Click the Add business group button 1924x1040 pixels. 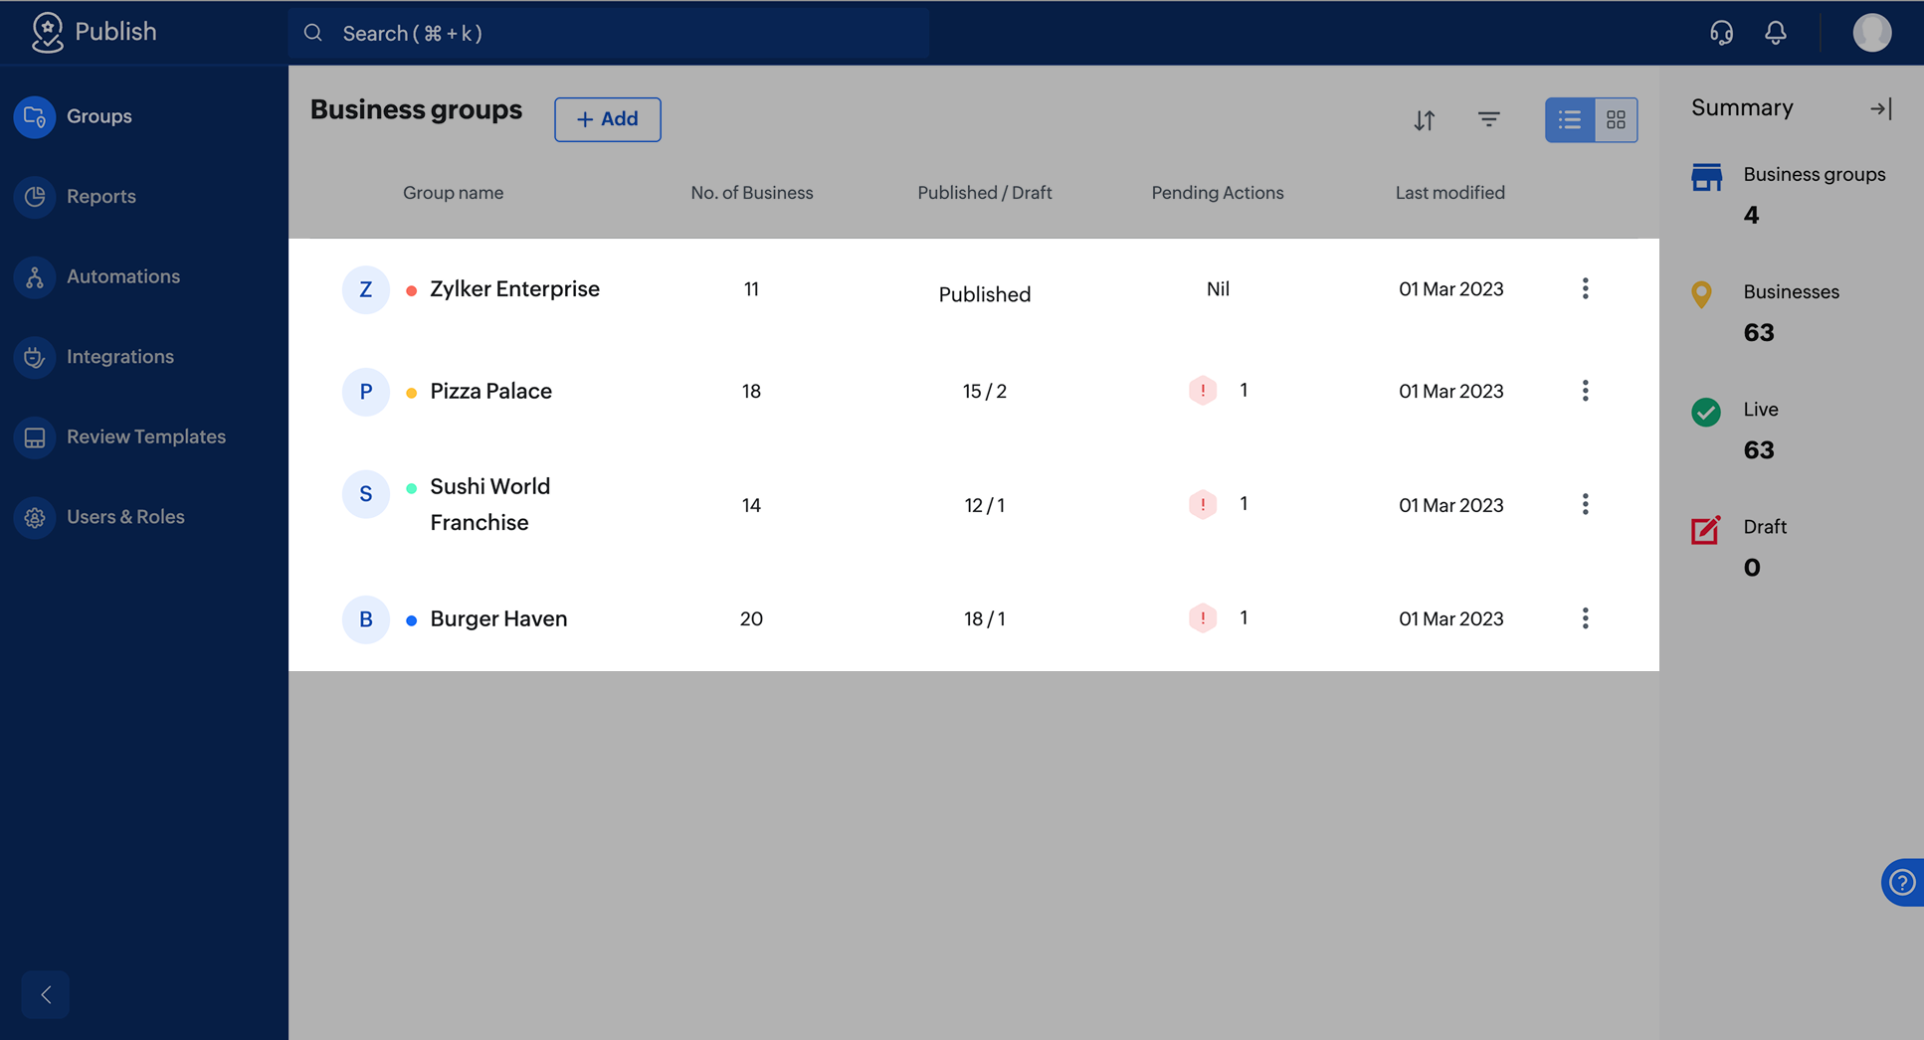point(607,119)
